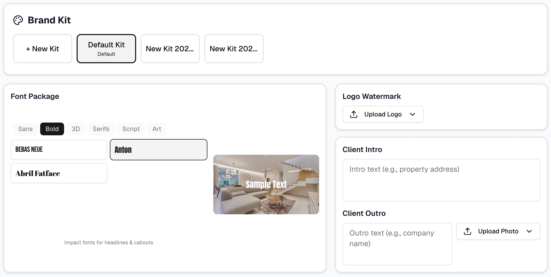Screen dimensions: 551x277
Task: Switch to the Art font tab
Action: [157, 129]
